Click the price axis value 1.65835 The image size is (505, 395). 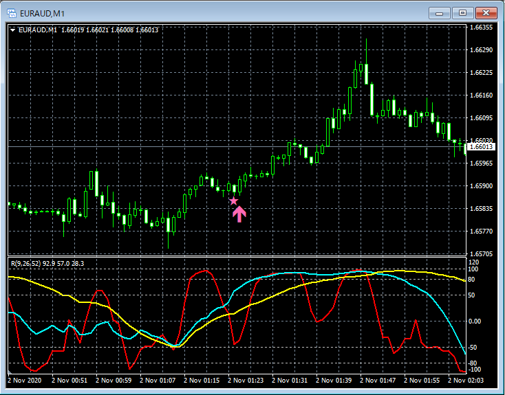point(481,209)
